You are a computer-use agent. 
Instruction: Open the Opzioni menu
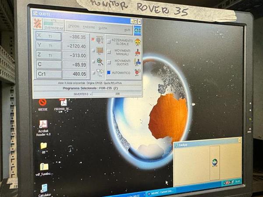(x=74, y=26)
